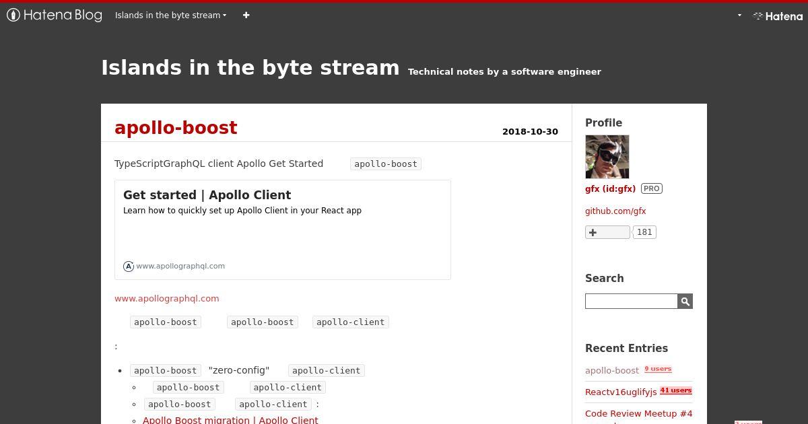Click the Learn how to quickly set up description
The width and height of the screenshot is (808, 424).
[242, 210]
